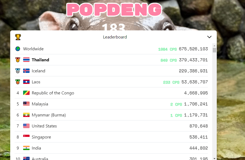Click the scrollbar down arrow
Viewport: 245px width, 160px height.
coord(214,158)
